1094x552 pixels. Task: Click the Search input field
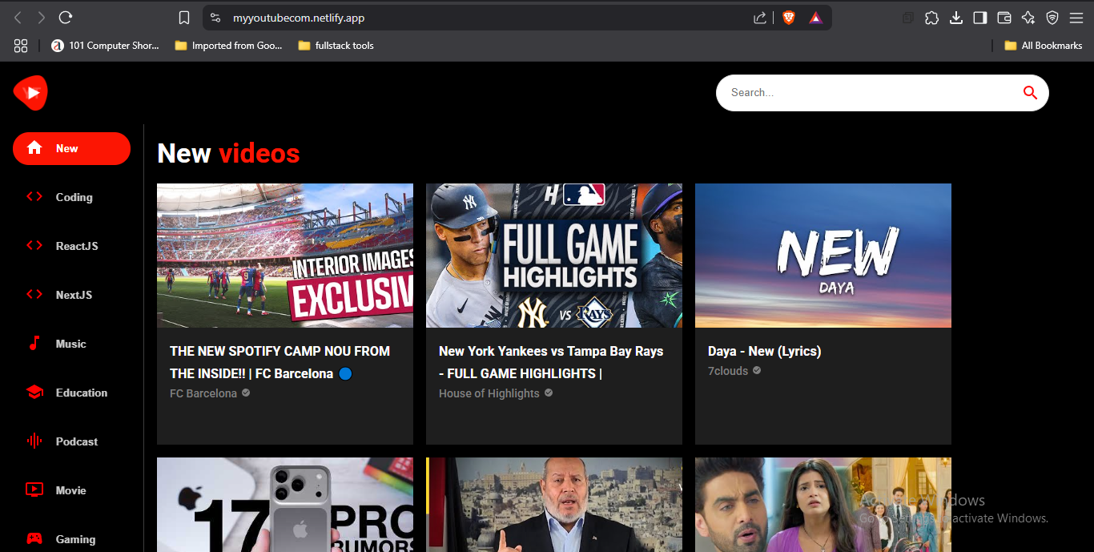click(865, 93)
